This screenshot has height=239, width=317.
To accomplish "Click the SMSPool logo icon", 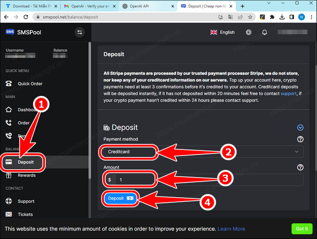I will pyautogui.click(x=10, y=32).
